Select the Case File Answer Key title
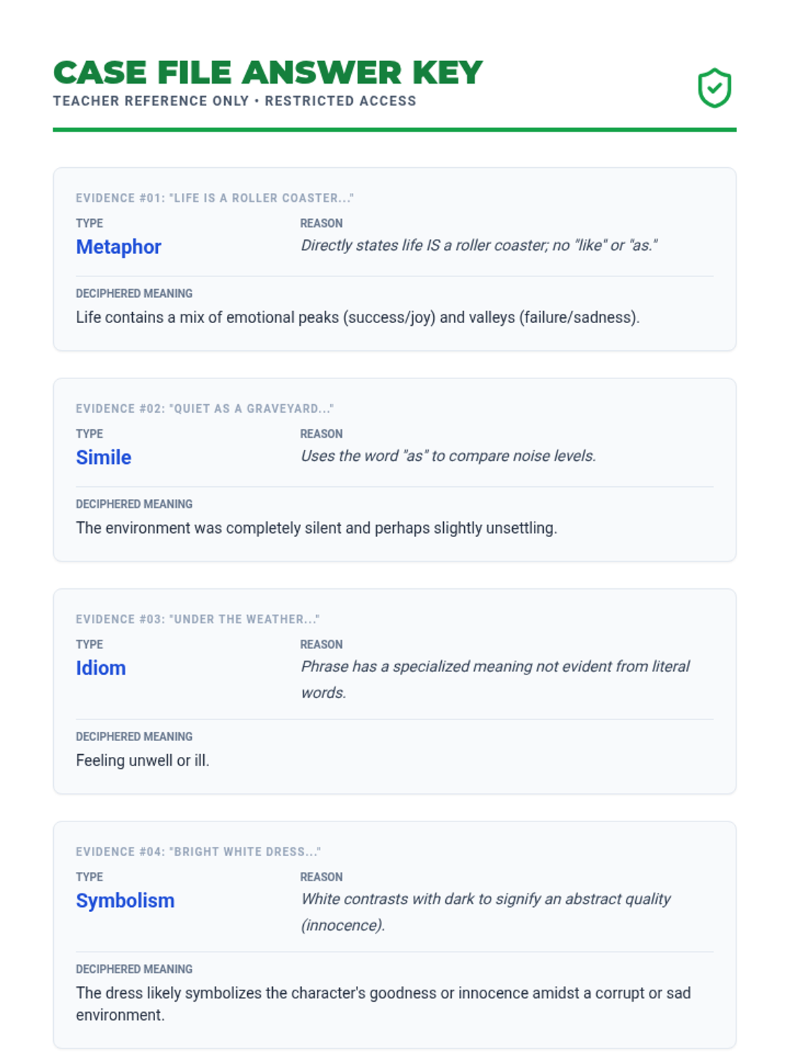Image resolution: width=789 pixels, height=1053 pixels. [268, 72]
